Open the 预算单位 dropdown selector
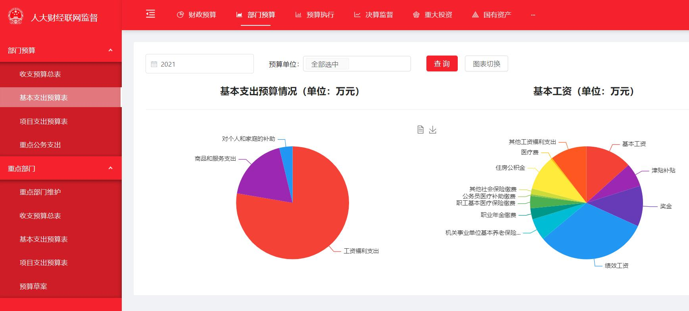 [357, 64]
